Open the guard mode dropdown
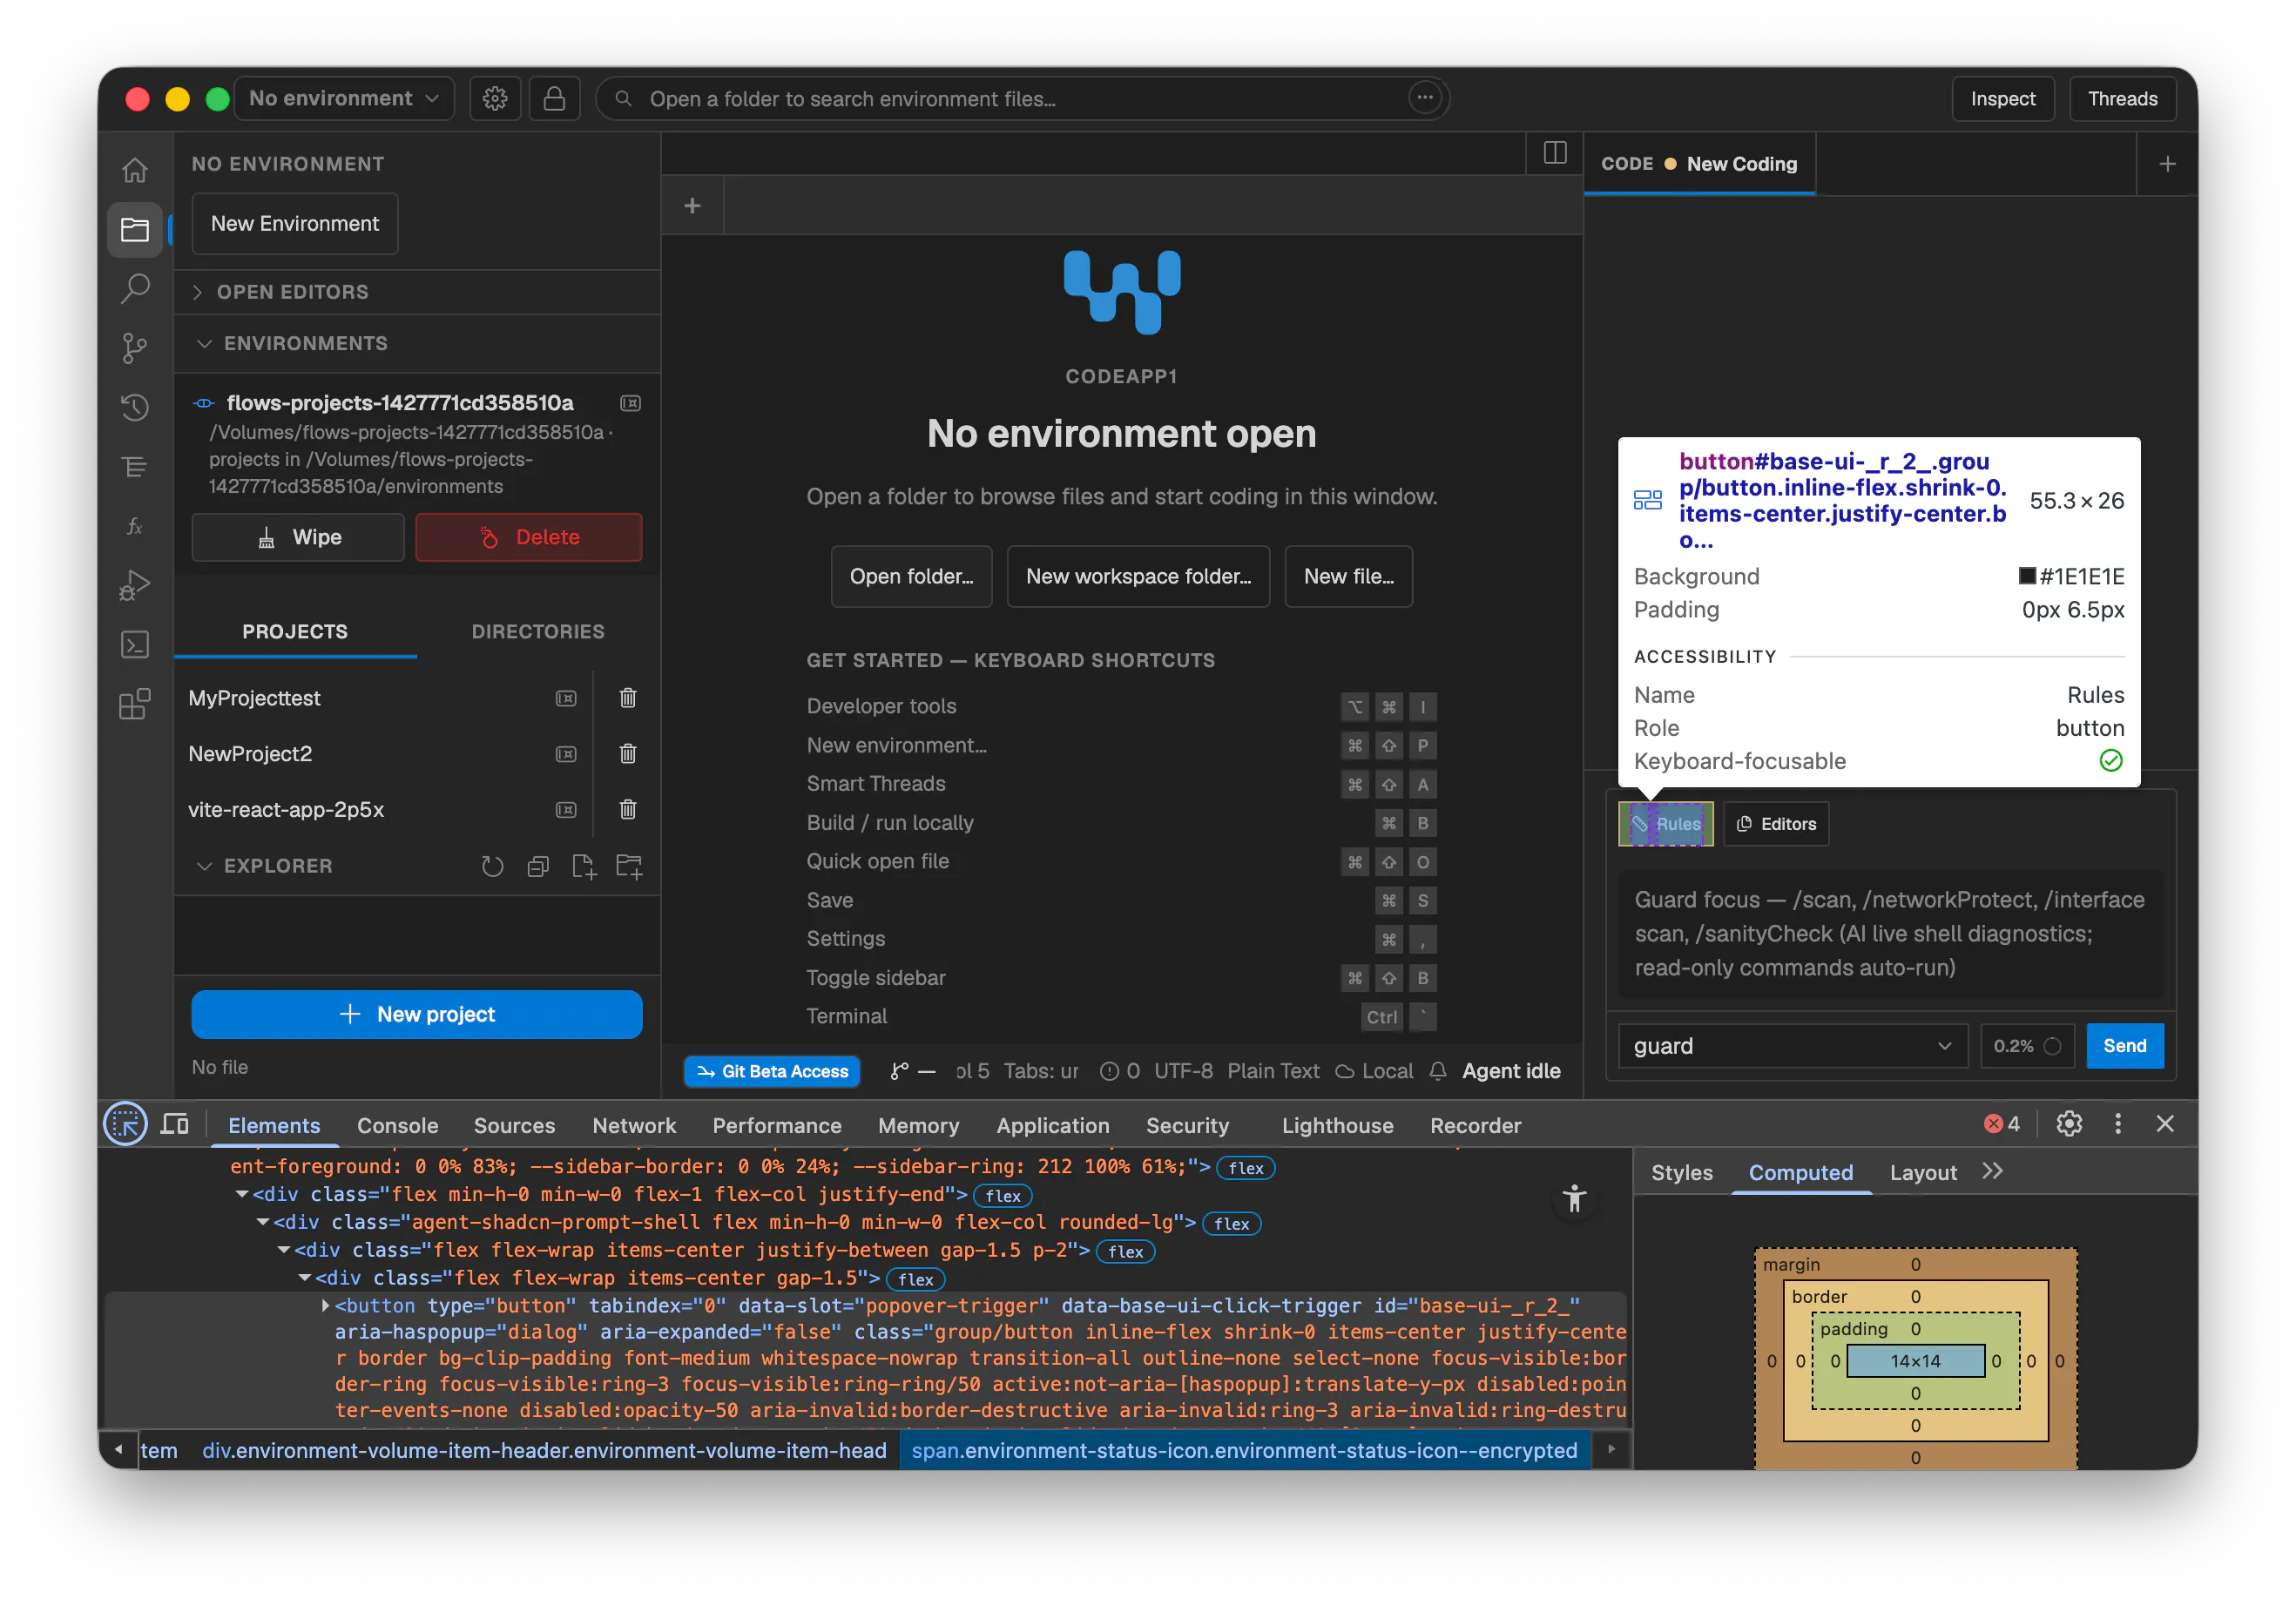Image resolution: width=2296 pixels, height=1599 pixels. click(x=1793, y=1046)
